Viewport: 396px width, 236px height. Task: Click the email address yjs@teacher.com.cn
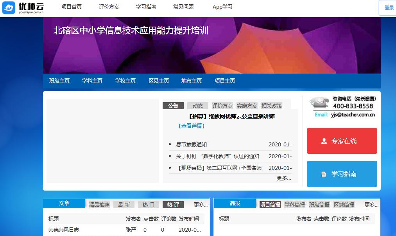(x=353, y=115)
